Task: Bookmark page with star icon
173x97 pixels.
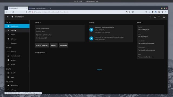Action: 129,12
